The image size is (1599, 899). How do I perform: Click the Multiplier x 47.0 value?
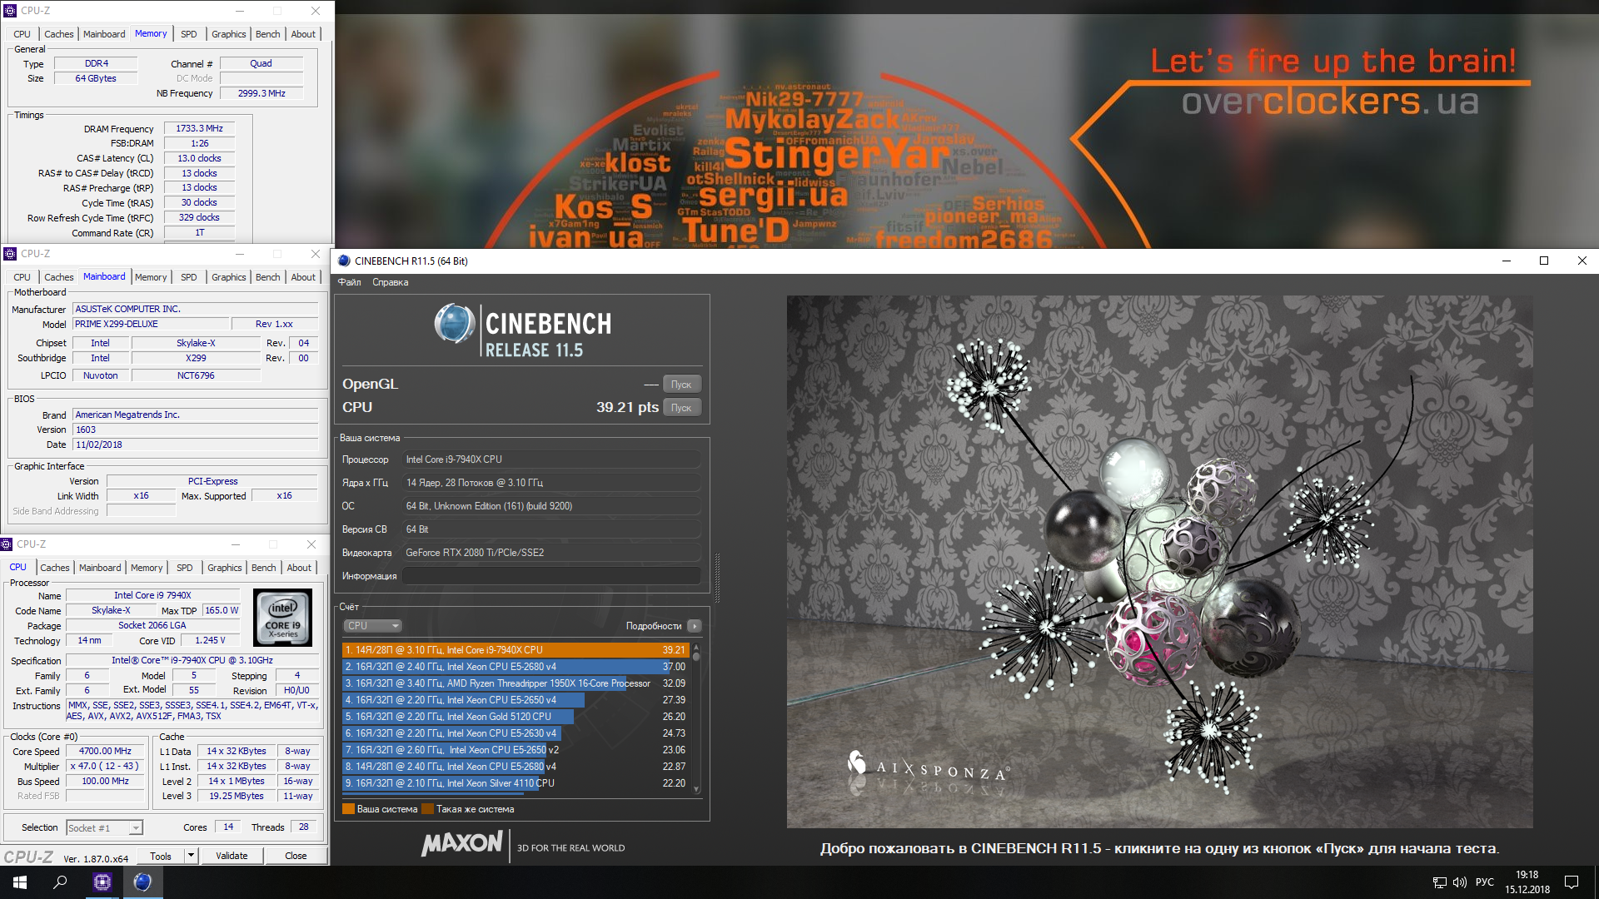(106, 767)
